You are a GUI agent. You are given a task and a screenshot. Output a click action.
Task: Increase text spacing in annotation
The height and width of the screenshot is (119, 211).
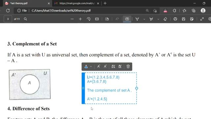tap(113, 66)
